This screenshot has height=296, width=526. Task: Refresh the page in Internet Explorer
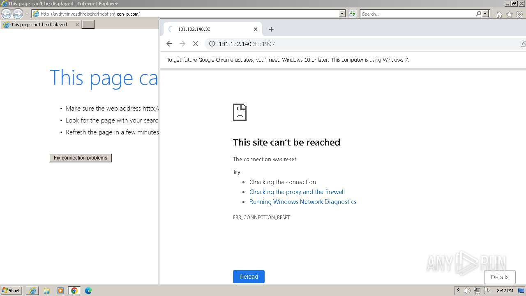coord(353,14)
